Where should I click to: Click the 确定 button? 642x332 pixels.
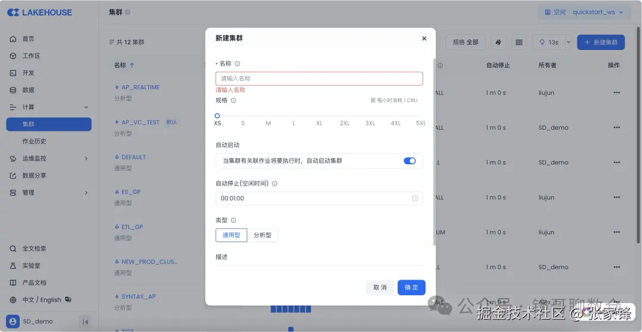click(411, 288)
